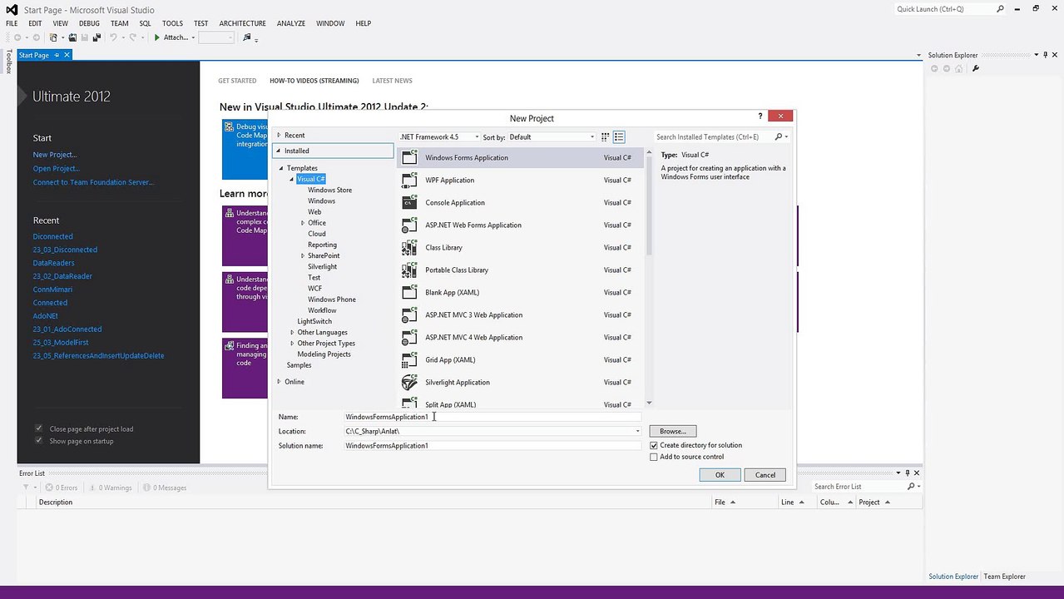
Task: Click the Quick Launch search magnifier icon
Action: tap(1001, 9)
